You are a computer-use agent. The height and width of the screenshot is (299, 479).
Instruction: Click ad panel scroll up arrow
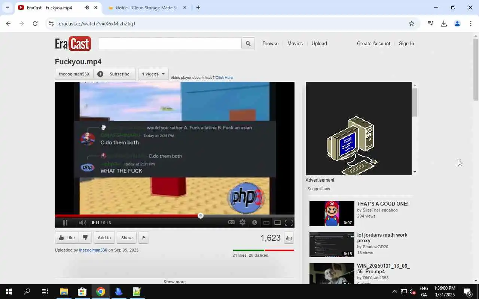coord(415,86)
